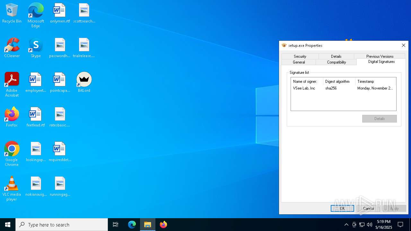Open Firefox from the taskbar
411x231 pixels.
click(x=163, y=225)
